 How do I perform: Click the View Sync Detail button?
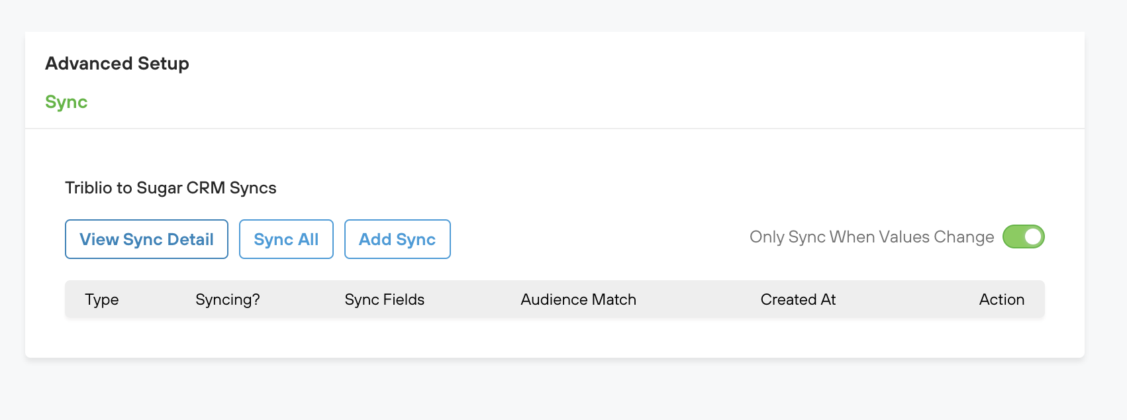146,239
